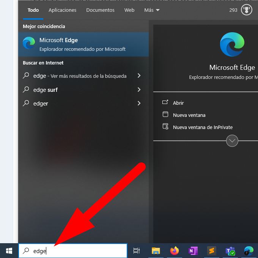Choose Nueva ventana de InPrivate

point(202,127)
